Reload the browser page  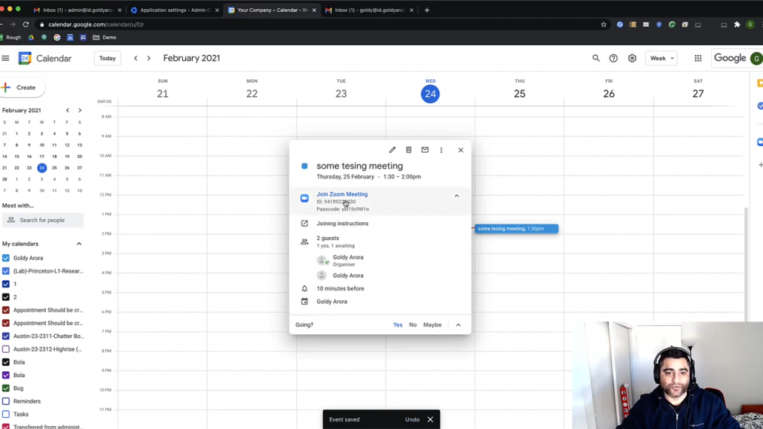tap(26, 24)
